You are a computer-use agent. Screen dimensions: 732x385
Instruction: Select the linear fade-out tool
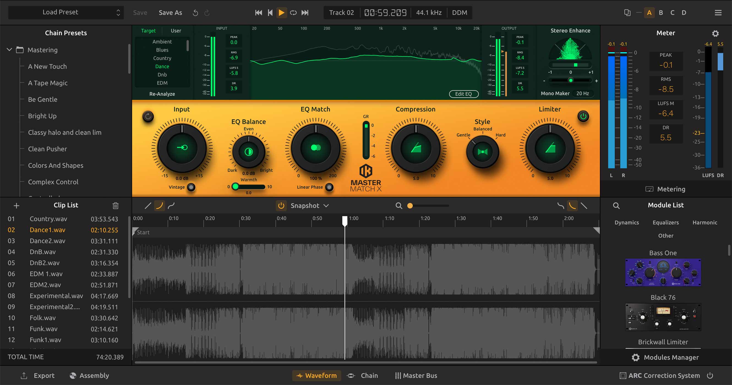[584, 205]
